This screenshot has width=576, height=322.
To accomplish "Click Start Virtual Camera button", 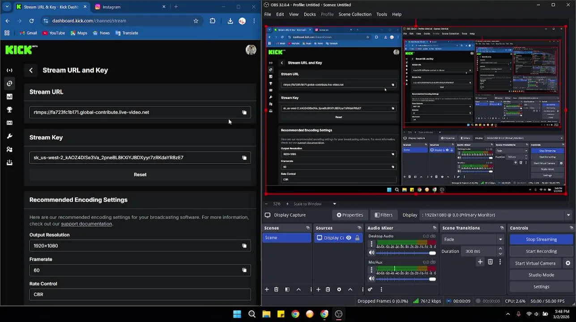I will pyautogui.click(x=535, y=263).
